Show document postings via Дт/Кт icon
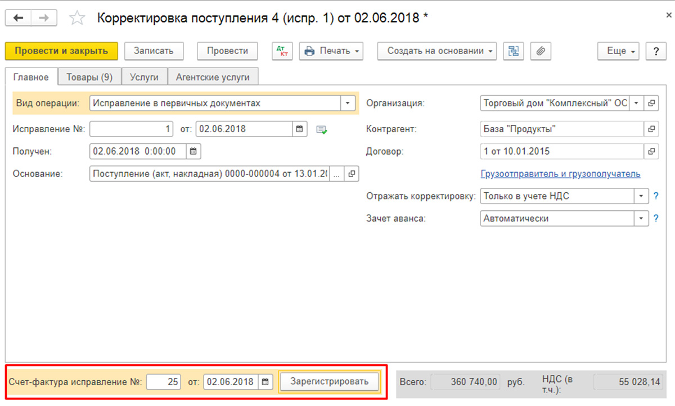The height and width of the screenshot is (406, 675). pyautogui.click(x=283, y=51)
